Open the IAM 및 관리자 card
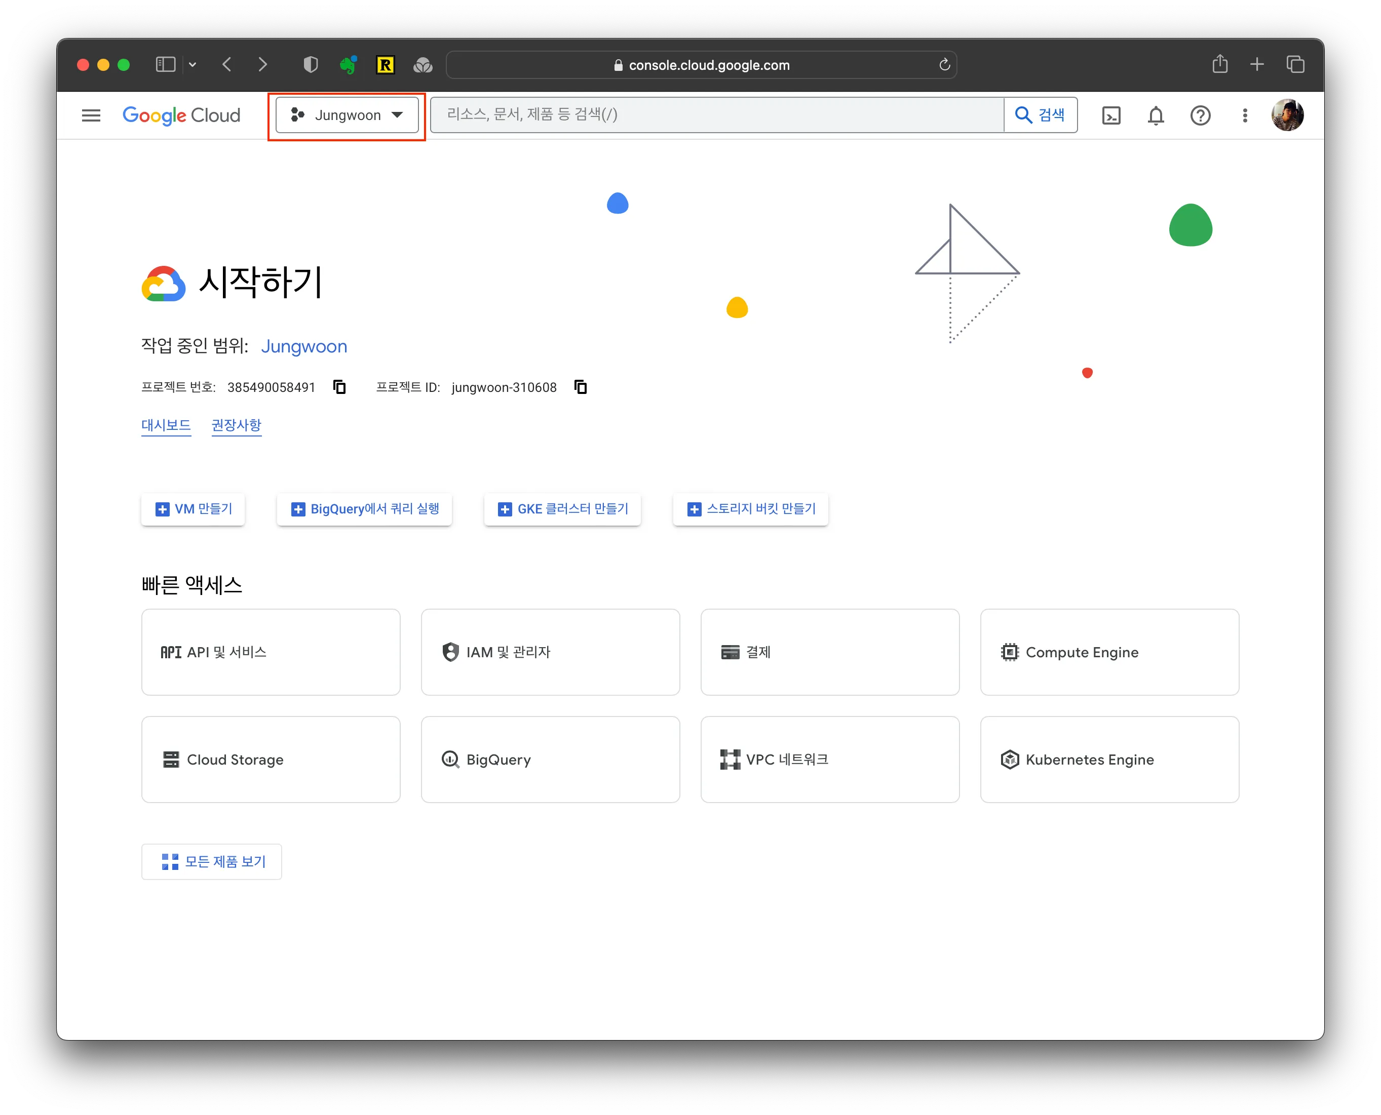1381x1115 pixels. 550,652
